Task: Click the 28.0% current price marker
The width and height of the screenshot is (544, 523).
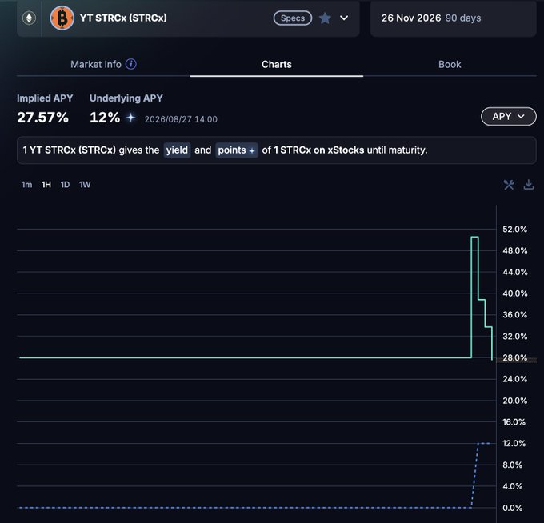Action: point(516,358)
